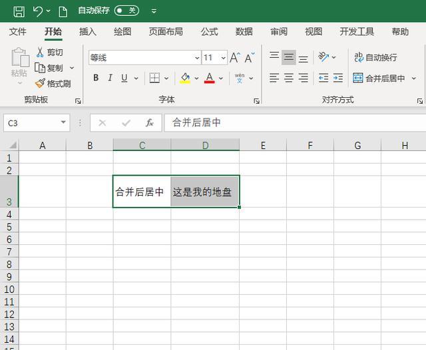Click the Format Painter brush (格式刷)

click(x=53, y=84)
